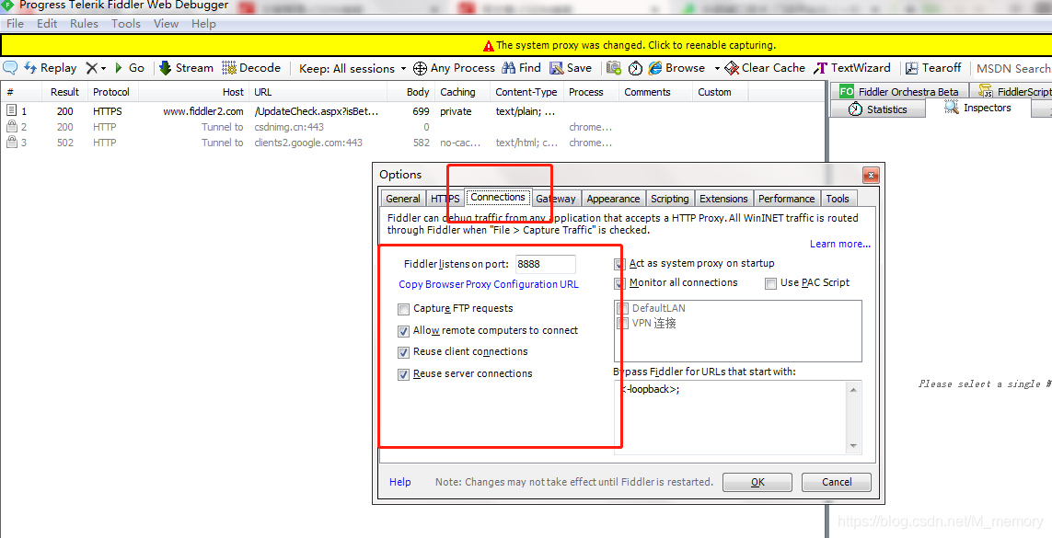Click the Remove sessions X icon
The image size is (1052, 538).
(x=92, y=68)
